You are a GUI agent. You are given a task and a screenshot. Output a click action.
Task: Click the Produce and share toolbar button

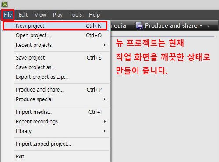click(170, 26)
